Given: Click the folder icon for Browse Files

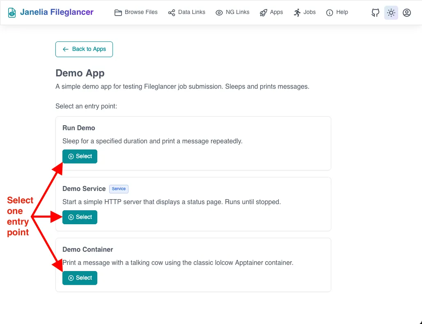Looking at the screenshot, I should tap(118, 13).
